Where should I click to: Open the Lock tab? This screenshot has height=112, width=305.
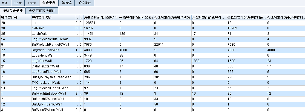(18, 3)
